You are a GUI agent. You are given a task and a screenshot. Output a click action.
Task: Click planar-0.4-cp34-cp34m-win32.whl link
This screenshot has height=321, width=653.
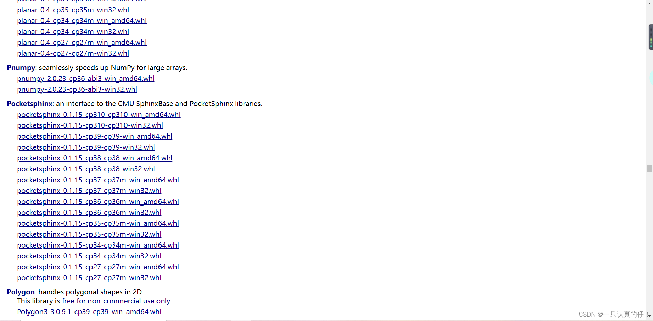pyautogui.click(x=73, y=32)
